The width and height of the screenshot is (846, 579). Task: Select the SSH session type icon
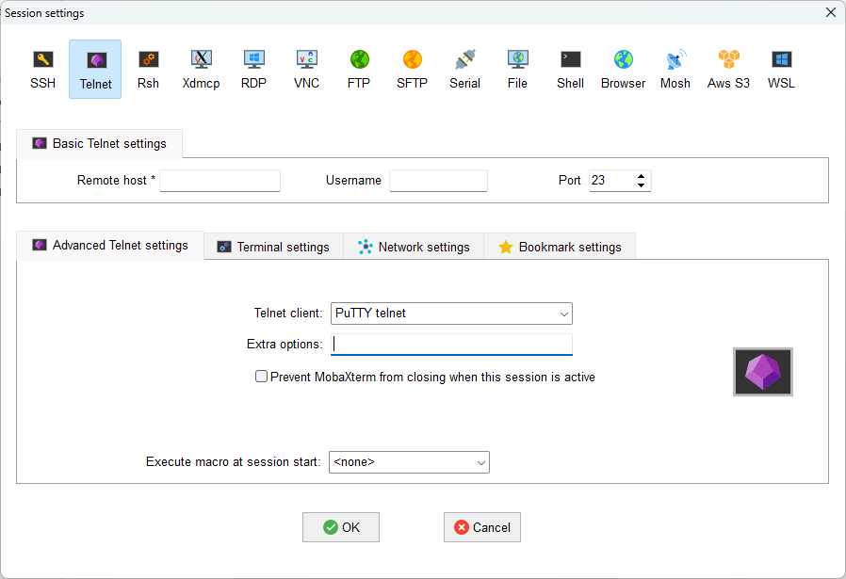(42, 69)
